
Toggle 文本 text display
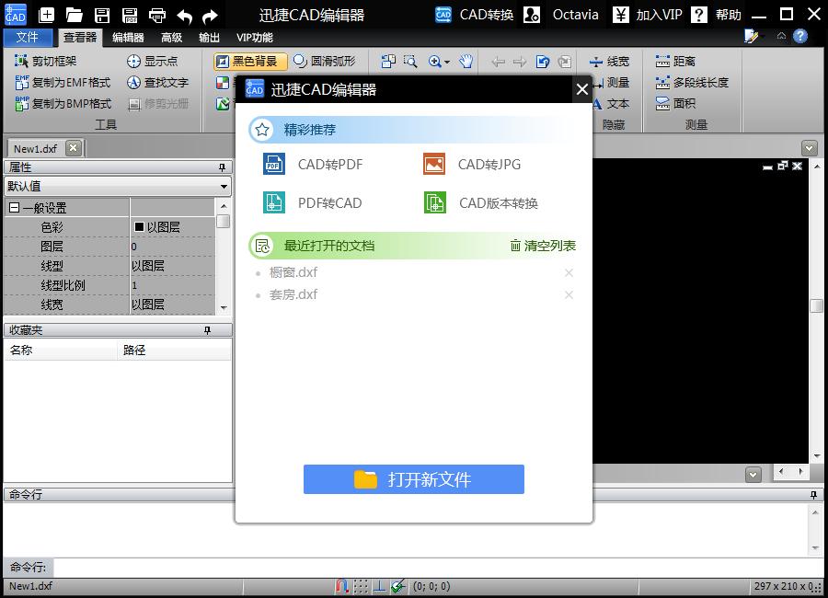point(612,104)
